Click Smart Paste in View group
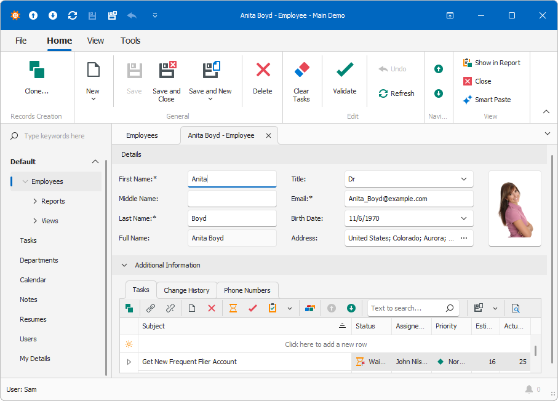Image resolution: width=558 pixels, height=401 pixels. pos(487,100)
